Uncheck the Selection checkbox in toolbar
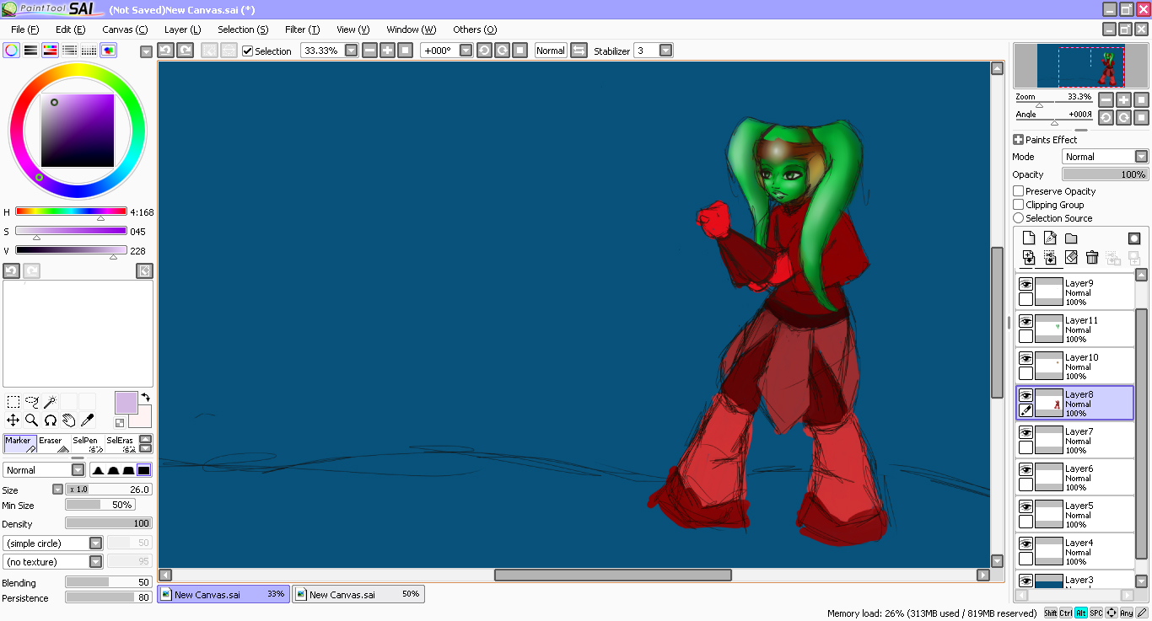Viewport: 1152px width, 621px height. tap(247, 51)
